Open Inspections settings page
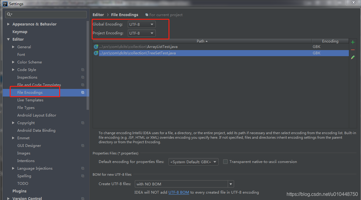The height and width of the screenshot is (200, 361). click(27, 77)
